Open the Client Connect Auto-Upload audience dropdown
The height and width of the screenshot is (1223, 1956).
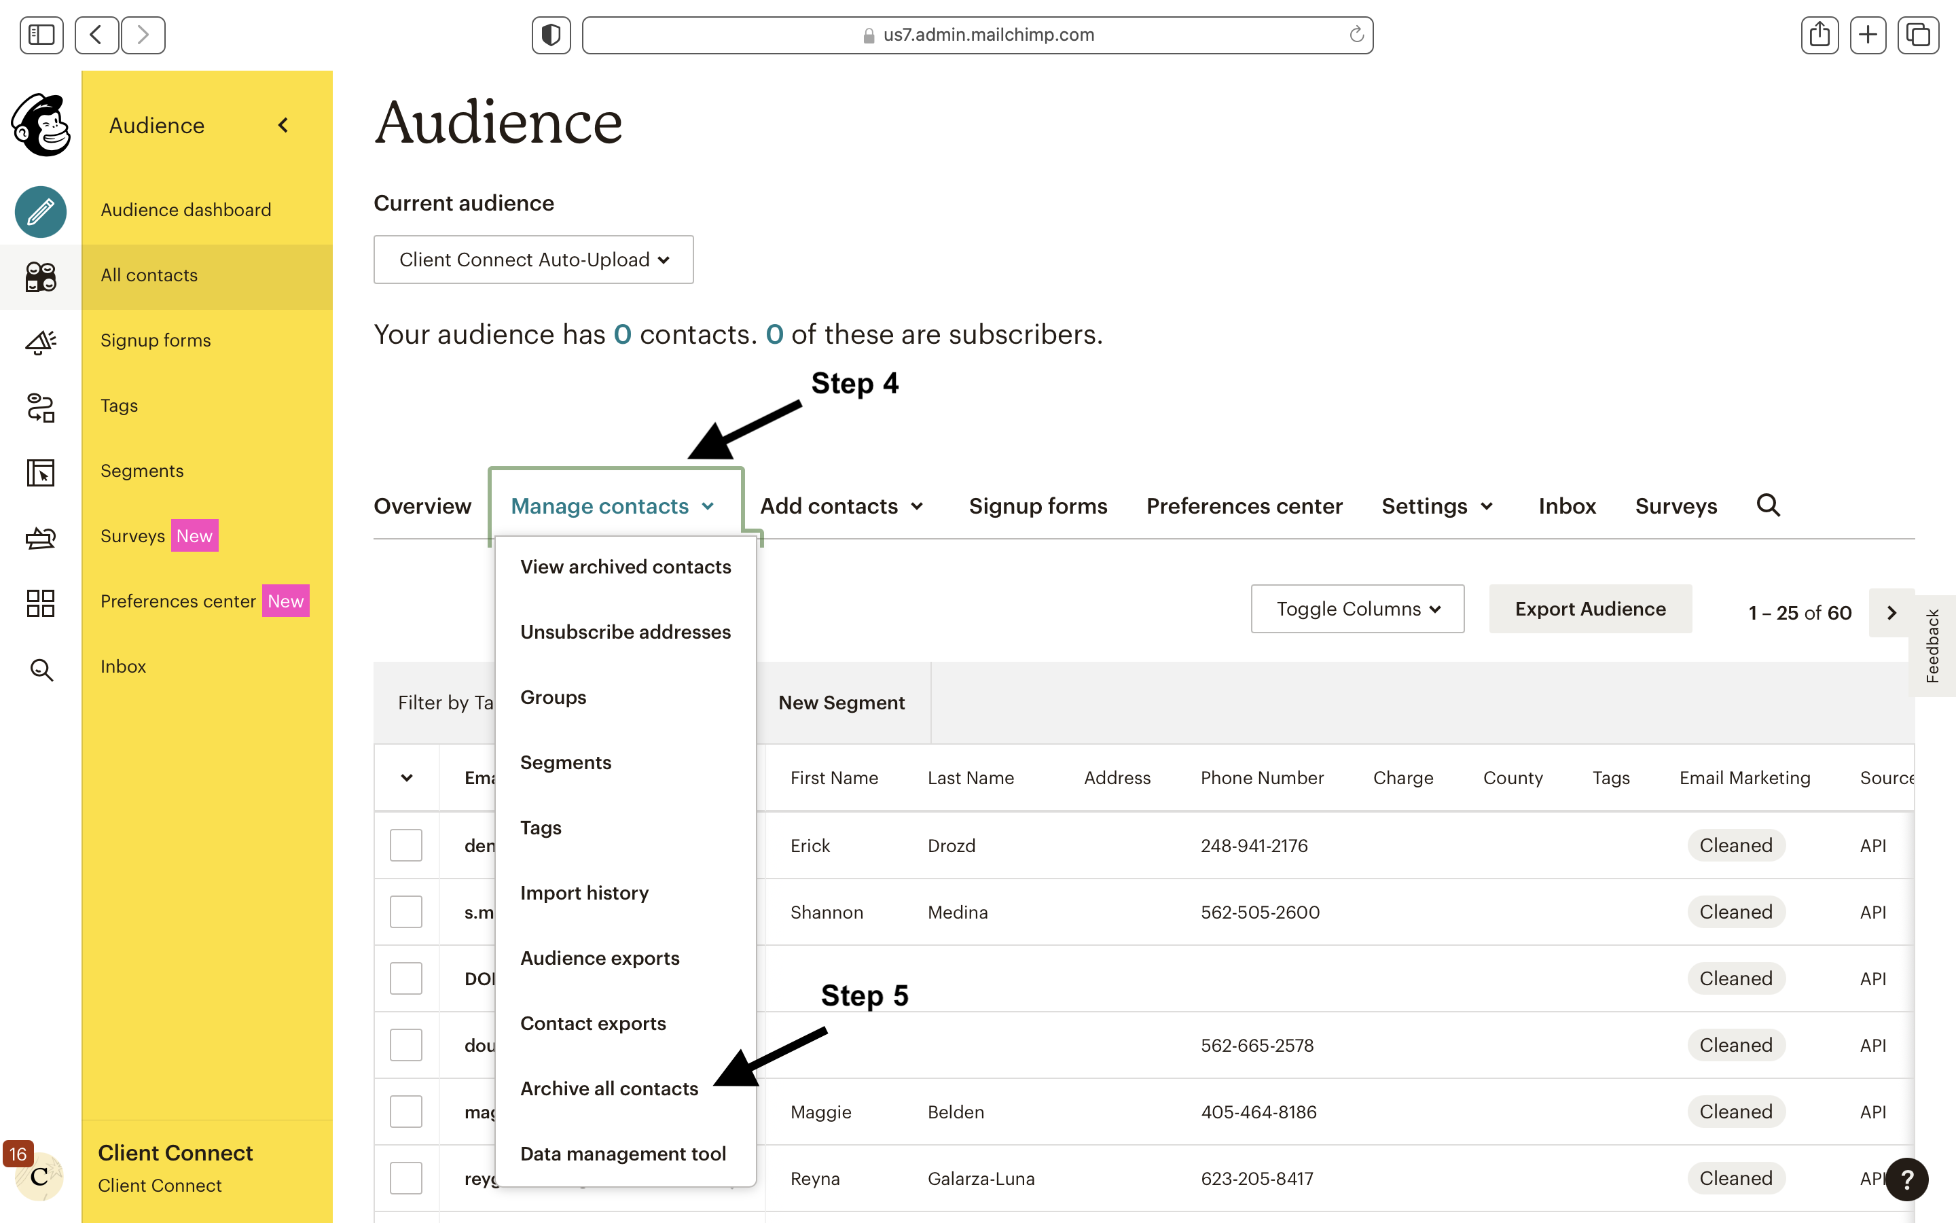(533, 260)
